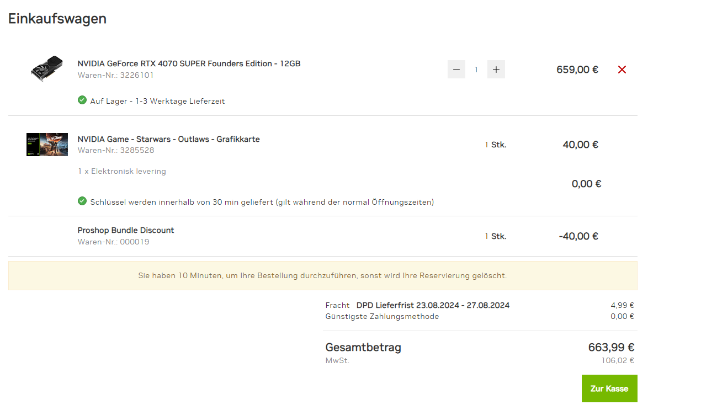Increase RTX 4070 SUPER quantity with plus button
The width and height of the screenshot is (701, 410).
click(496, 70)
